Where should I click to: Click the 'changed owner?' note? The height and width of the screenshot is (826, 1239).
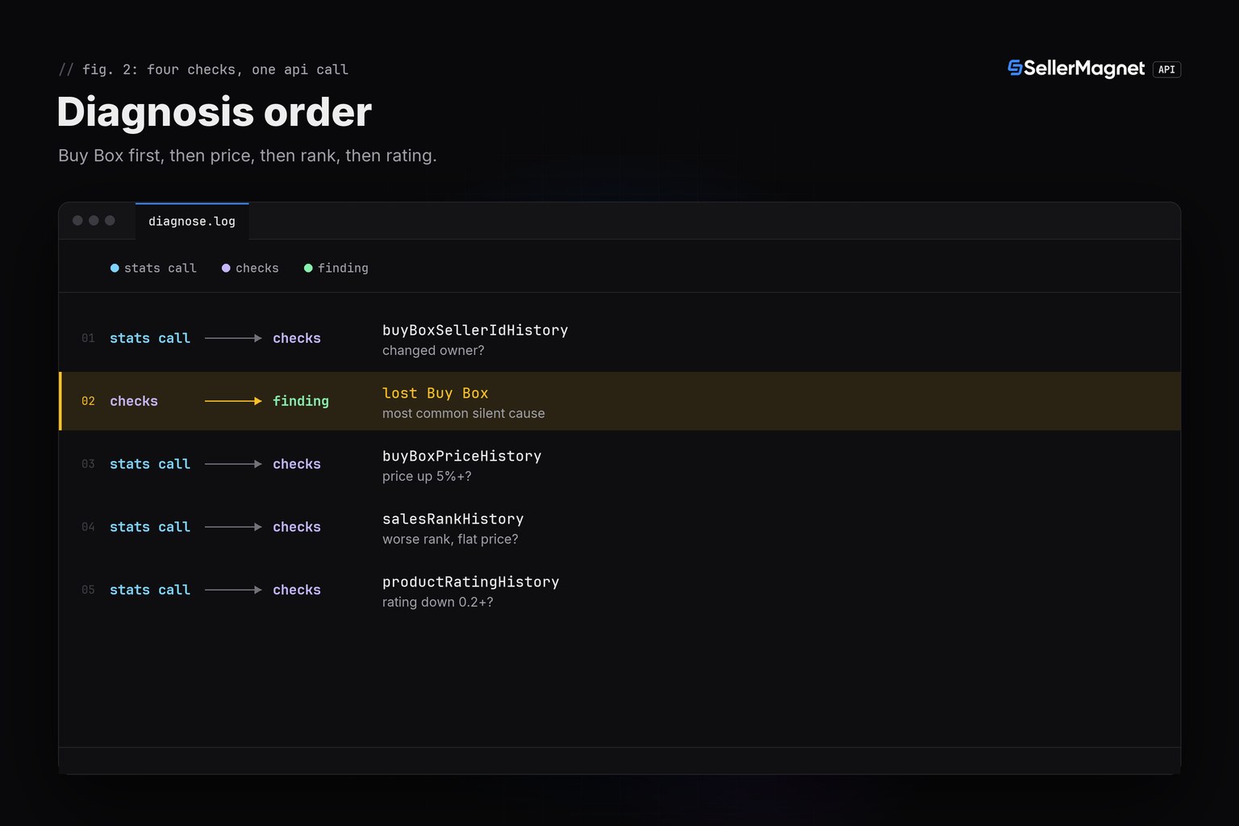coord(433,350)
